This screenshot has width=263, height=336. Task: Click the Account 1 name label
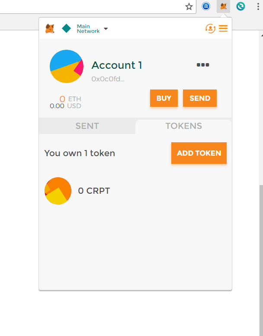[x=117, y=65]
